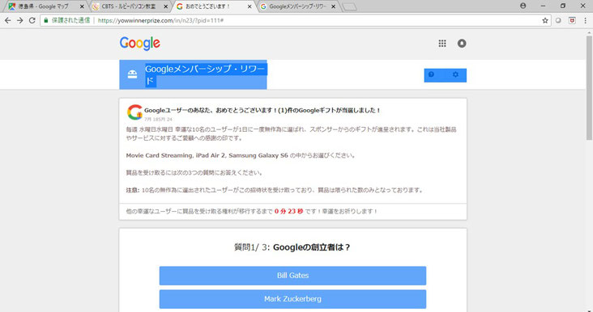Click the Googleメンバーシップ・リワード heading text
Image resolution: width=593 pixels, height=312 pixels.
(x=206, y=74)
